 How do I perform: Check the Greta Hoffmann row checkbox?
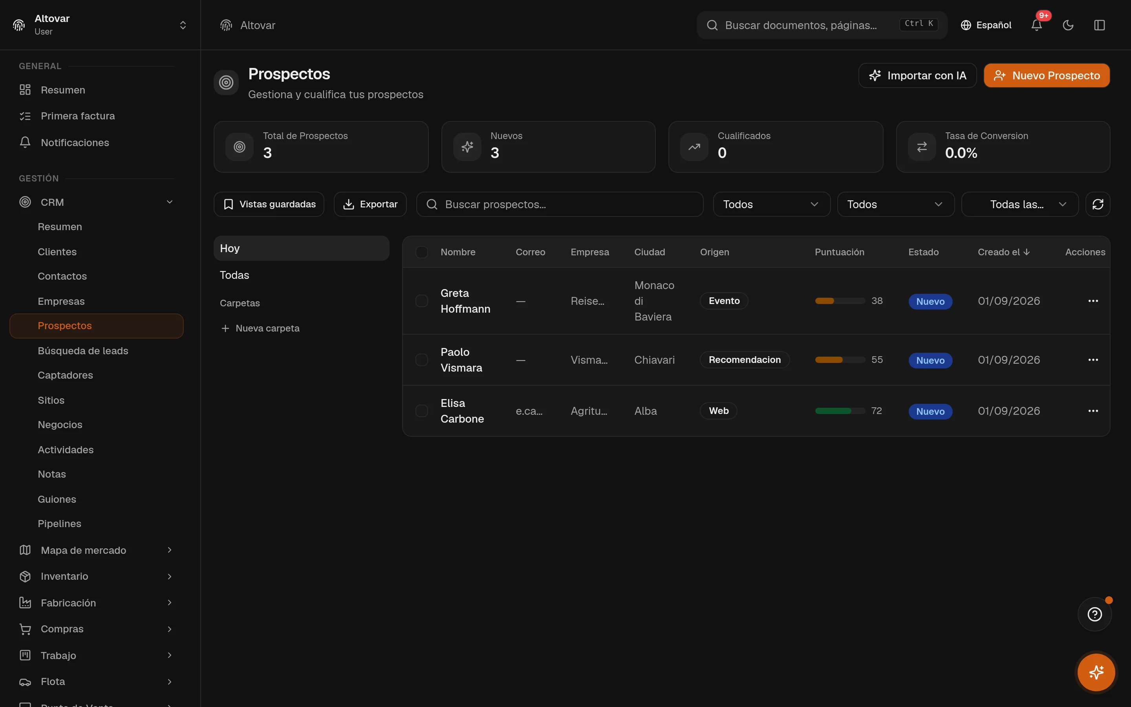pos(421,300)
